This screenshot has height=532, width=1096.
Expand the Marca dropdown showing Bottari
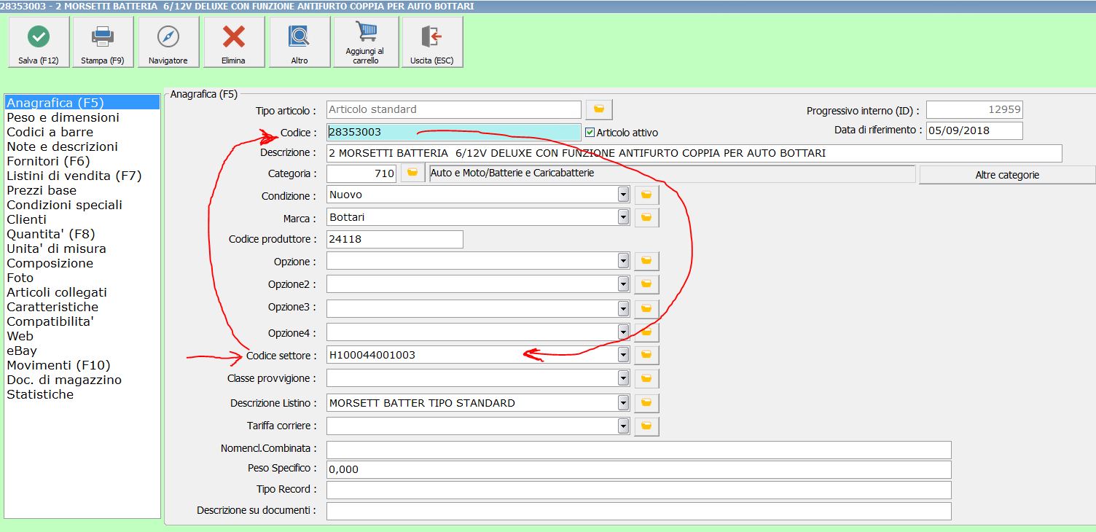(623, 217)
